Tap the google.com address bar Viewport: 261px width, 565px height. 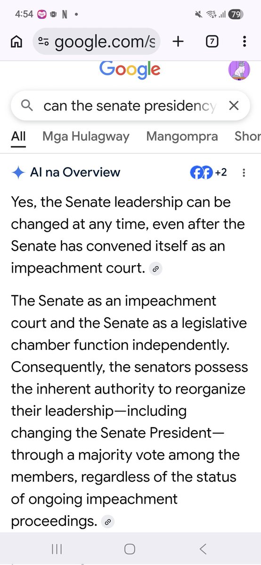pos(97,42)
